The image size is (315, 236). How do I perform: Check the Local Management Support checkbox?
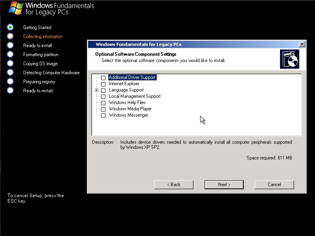coord(103,96)
